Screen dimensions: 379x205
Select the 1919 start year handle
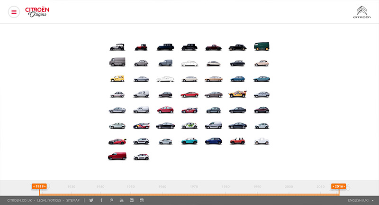pos(39,186)
